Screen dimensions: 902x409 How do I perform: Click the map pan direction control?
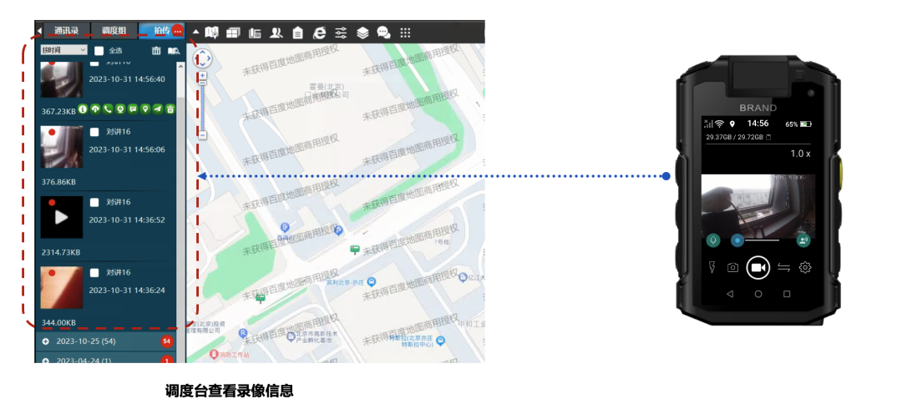pos(202,58)
